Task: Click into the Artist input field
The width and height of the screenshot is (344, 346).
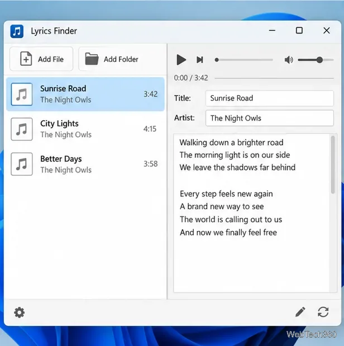Action: pos(269,118)
